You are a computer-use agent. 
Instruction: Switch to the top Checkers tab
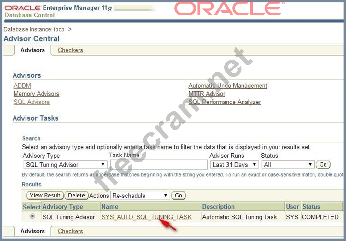point(70,50)
